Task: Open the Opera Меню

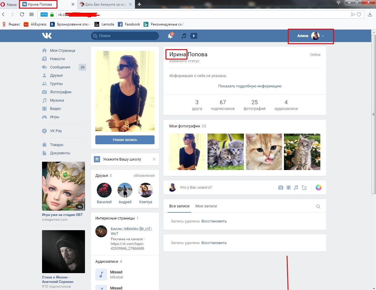Action: [9, 4]
